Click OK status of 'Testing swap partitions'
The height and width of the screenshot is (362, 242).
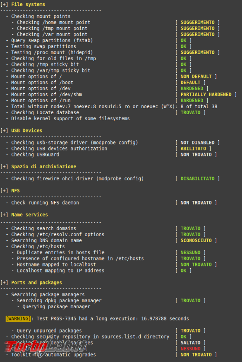pyautogui.click(x=183, y=46)
